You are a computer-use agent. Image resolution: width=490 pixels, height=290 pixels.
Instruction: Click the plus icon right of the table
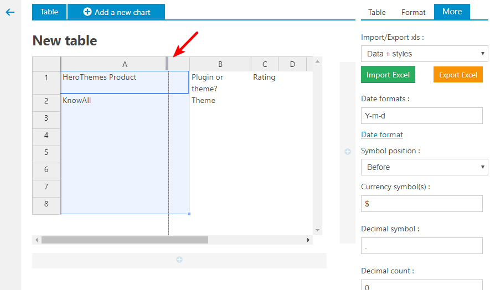[x=348, y=152]
